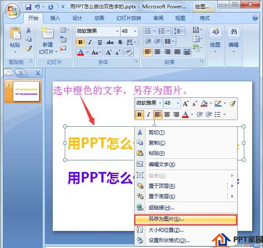This screenshot has height=248, width=263.
Task: Insert a new slide icon
Action: pos(48,33)
